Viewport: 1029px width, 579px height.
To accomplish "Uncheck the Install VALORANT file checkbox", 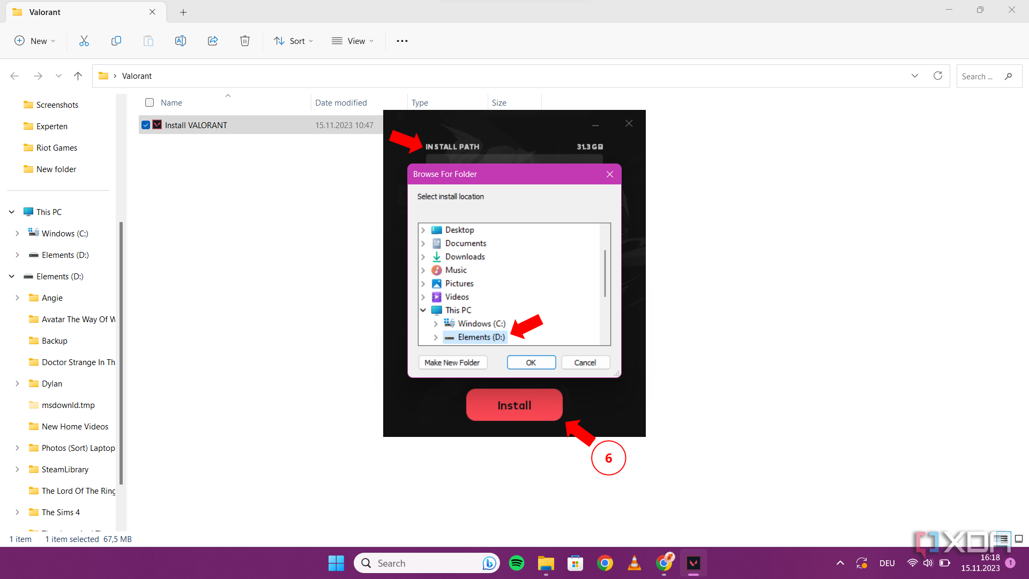I will [146, 125].
